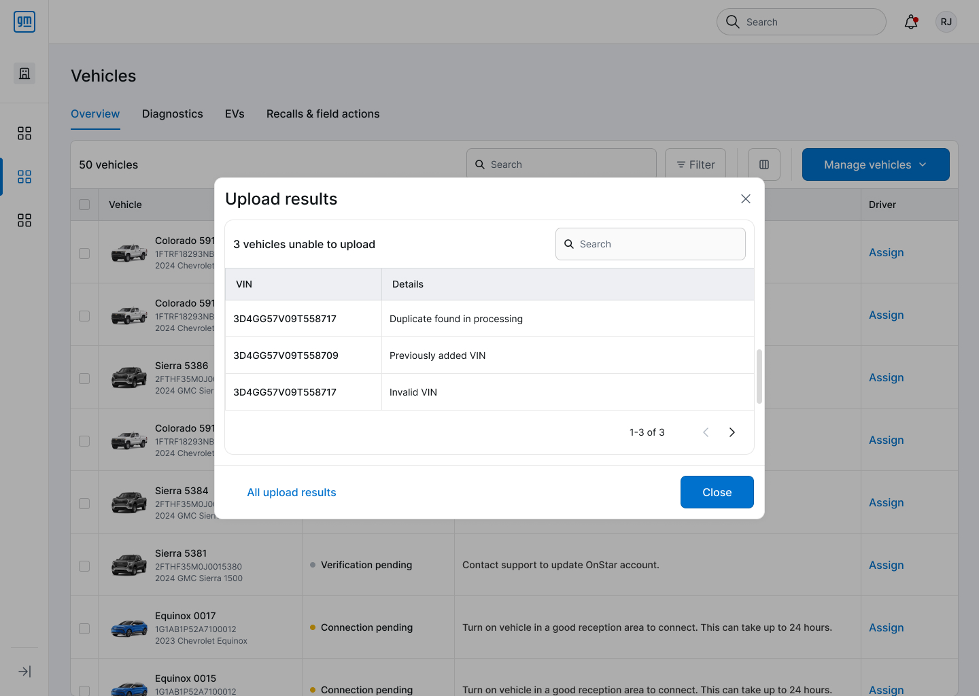This screenshot has width=979, height=696.
Task: Focus the vehicles list Search field
Action: pos(562,164)
